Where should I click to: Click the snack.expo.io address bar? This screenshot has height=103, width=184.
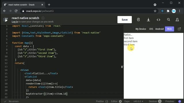pyautogui.click(x=89, y=11)
